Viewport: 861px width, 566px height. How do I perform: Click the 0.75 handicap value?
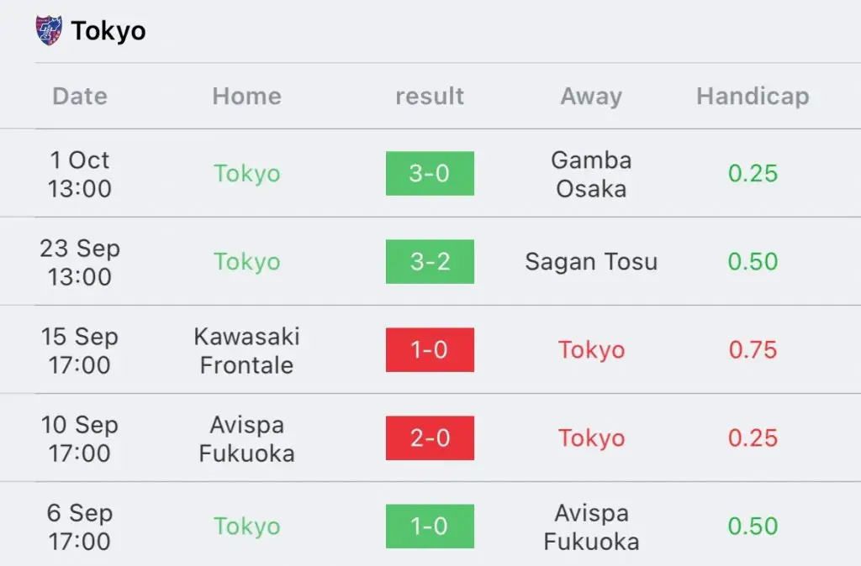753,350
